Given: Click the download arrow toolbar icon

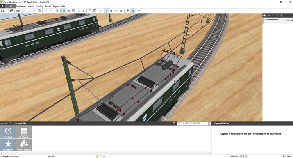Looking at the screenshot, I should [x=128, y=11].
